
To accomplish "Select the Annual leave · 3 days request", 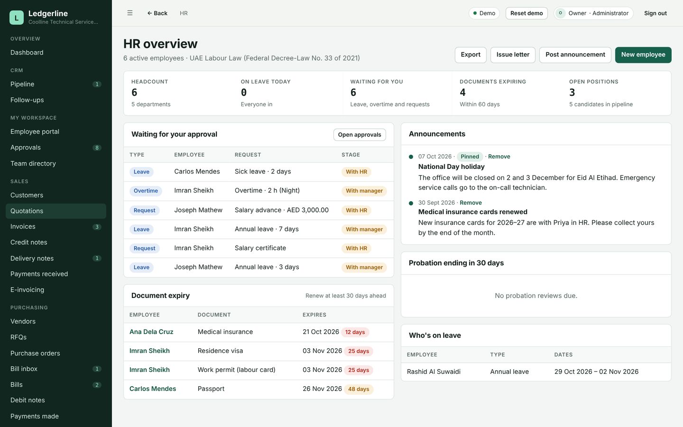I will pos(258,267).
